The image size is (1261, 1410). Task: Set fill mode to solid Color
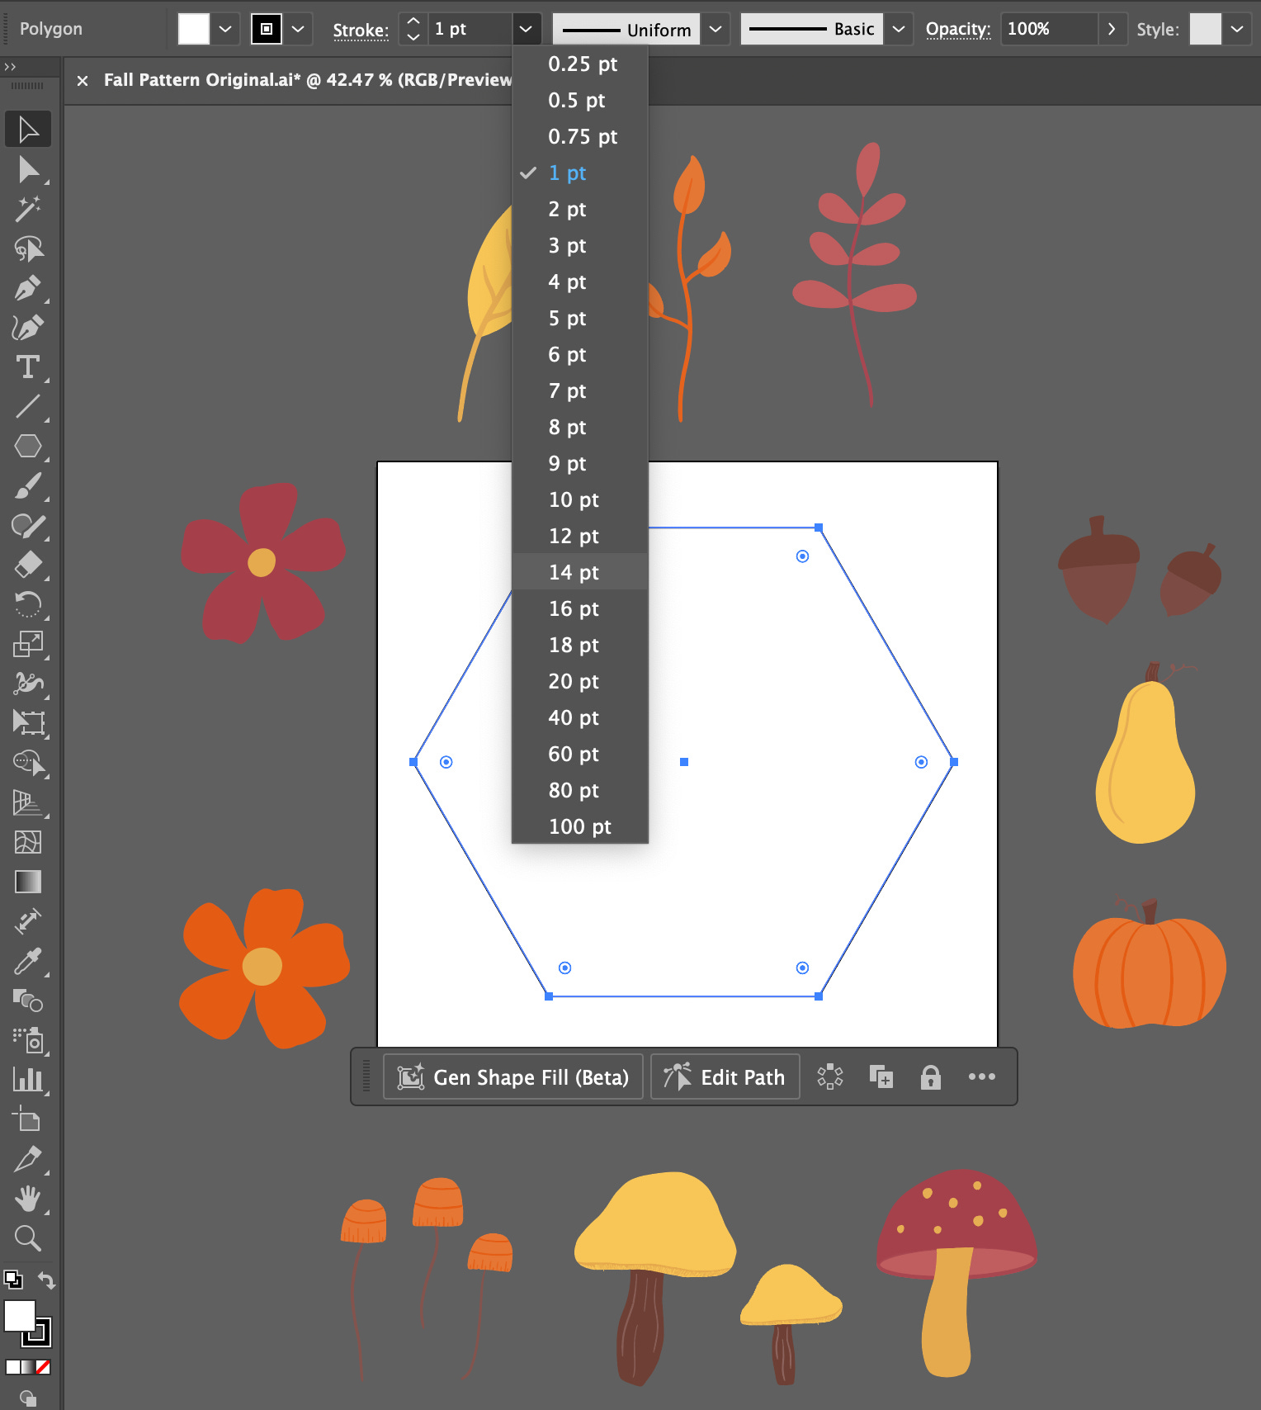(x=12, y=1367)
